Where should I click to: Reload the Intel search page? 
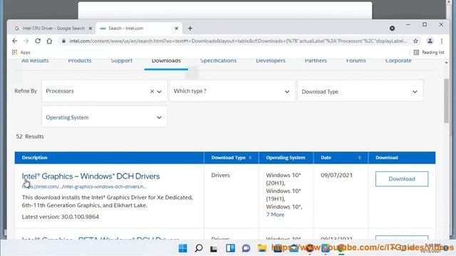pyautogui.click(x=38, y=41)
